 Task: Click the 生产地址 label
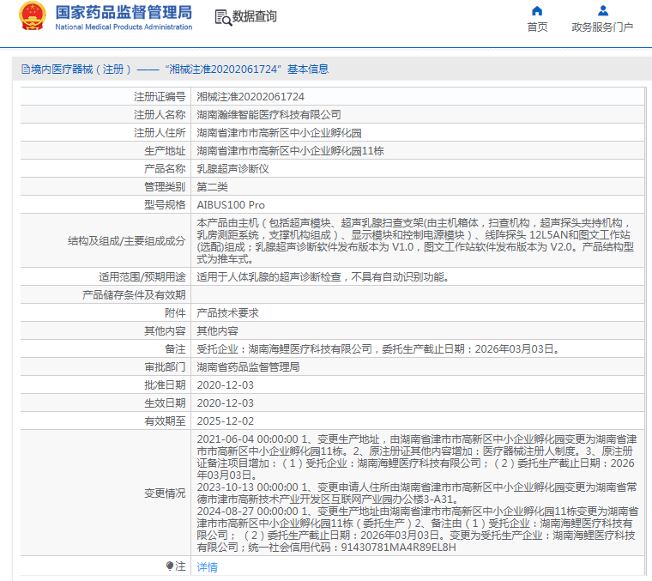(165, 151)
